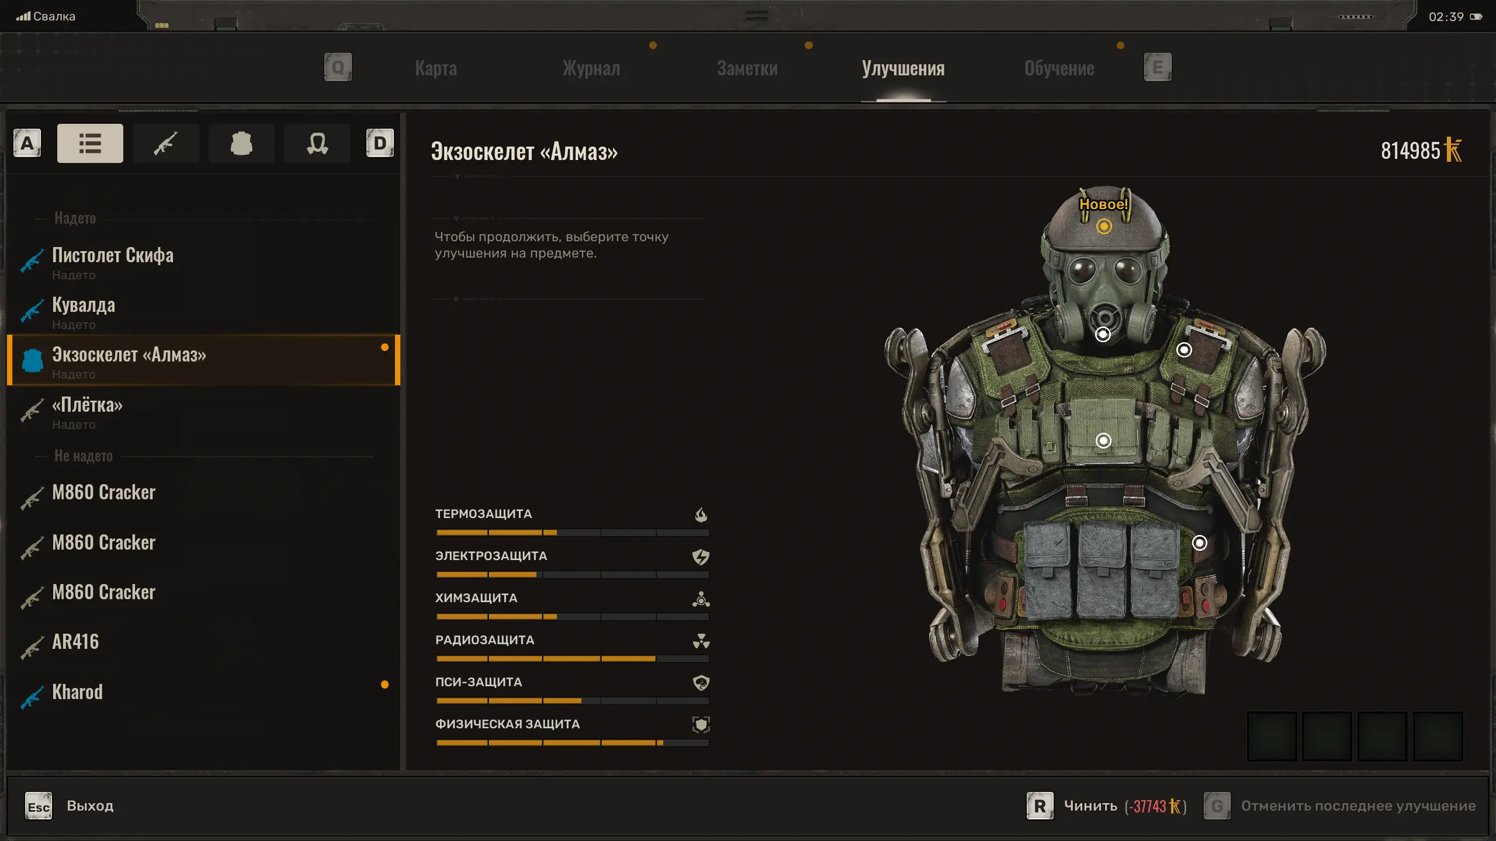
Task: Open the Карта tab
Action: pos(436,68)
